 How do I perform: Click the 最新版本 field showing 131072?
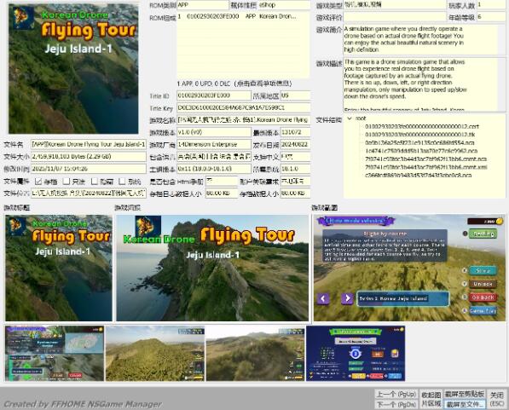point(295,132)
